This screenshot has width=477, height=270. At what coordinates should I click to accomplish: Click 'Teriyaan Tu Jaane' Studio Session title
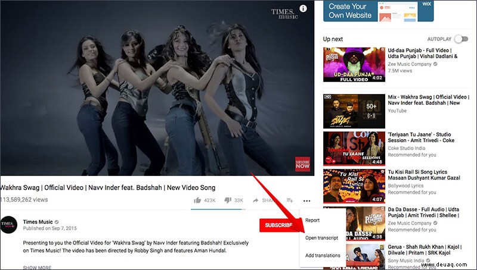click(x=421, y=137)
